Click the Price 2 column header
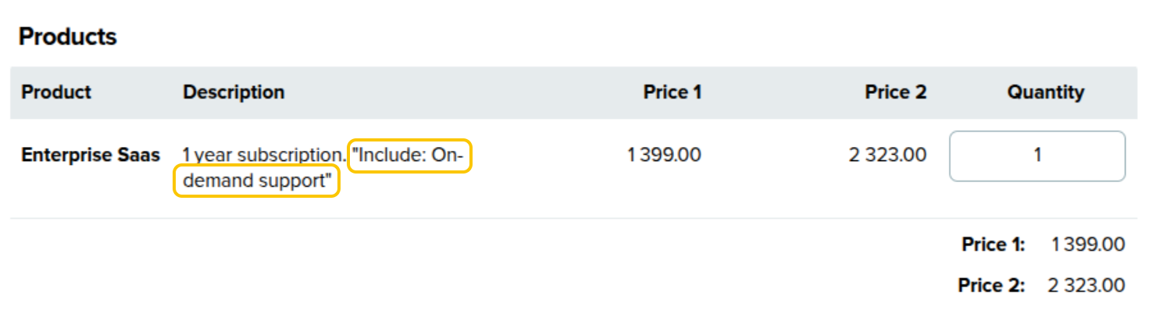The image size is (1149, 315). point(896,92)
